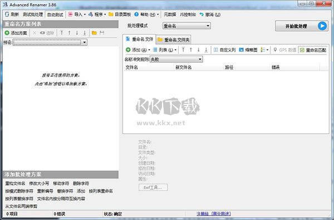Add the 添加 method in batch methods panel
Viewport: 334px width, 220px height.
point(81,191)
